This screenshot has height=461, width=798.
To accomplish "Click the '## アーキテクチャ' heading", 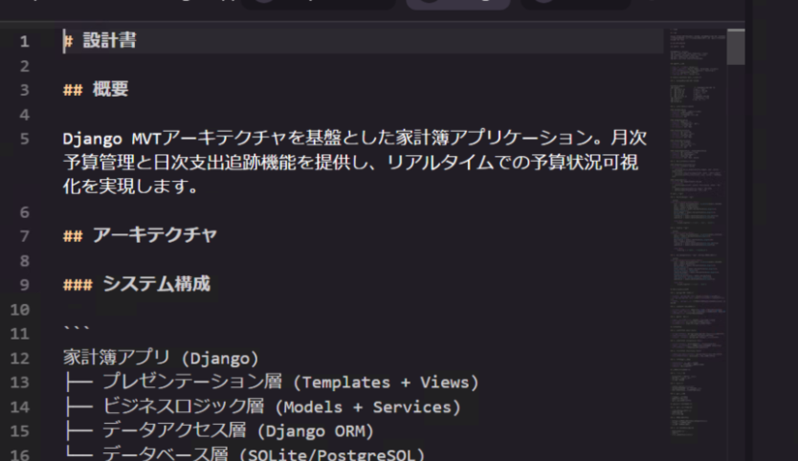I will coord(140,235).
